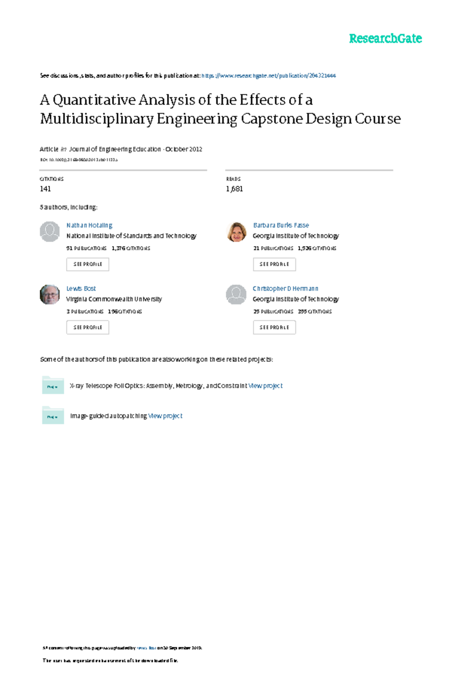Open the researchgate.net publication URL link
The height and width of the screenshot is (678, 452).
(x=269, y=76)
